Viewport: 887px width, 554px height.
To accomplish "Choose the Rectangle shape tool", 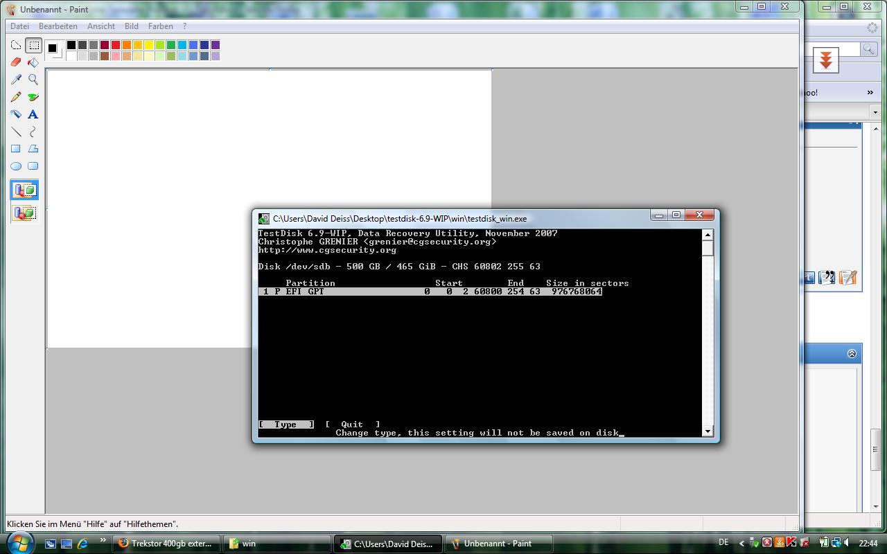I will (16, 149).
